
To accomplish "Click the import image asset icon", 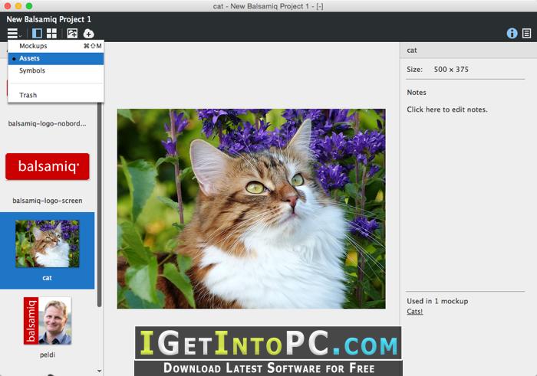I will 72,34.
